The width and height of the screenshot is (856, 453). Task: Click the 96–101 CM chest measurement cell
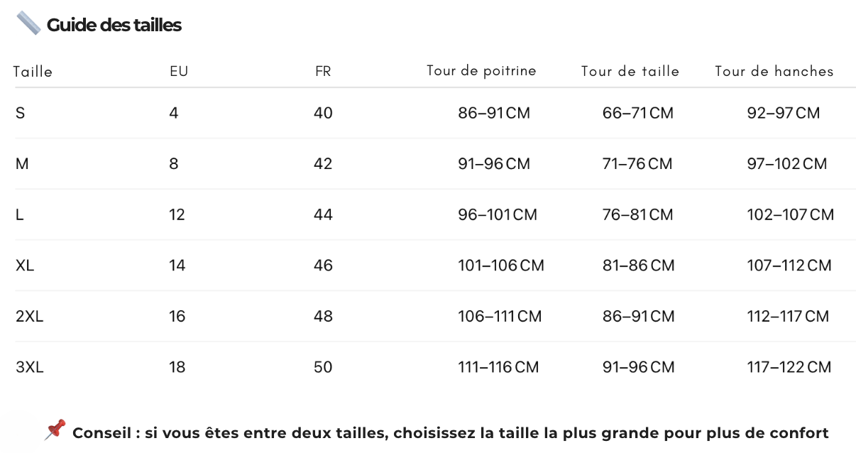click(498, 214)
